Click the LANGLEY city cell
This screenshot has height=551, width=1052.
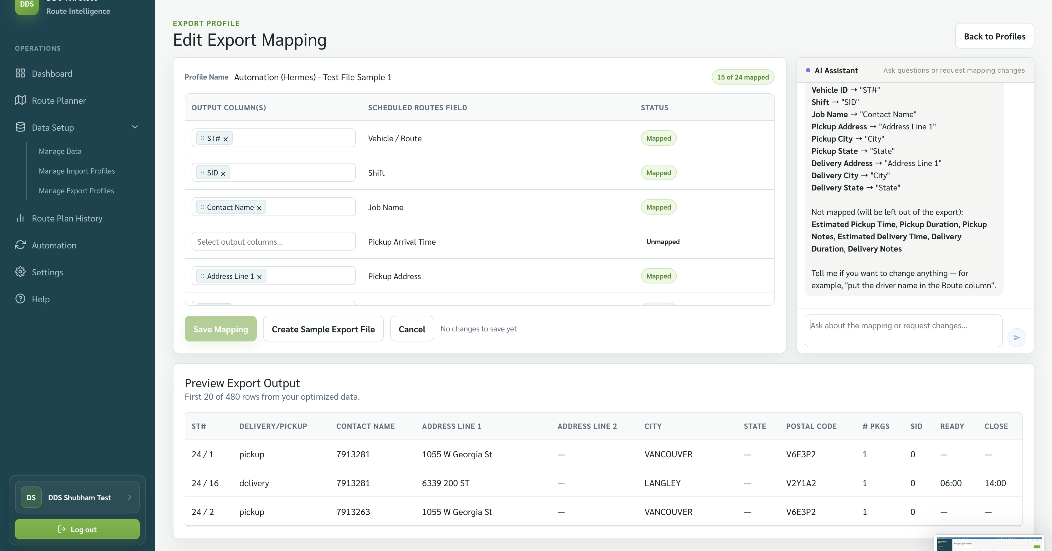(x=663, y=483)
